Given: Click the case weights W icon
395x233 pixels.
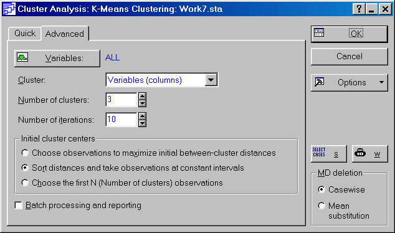Looking at the screenshot, I should tap(360, 153).
